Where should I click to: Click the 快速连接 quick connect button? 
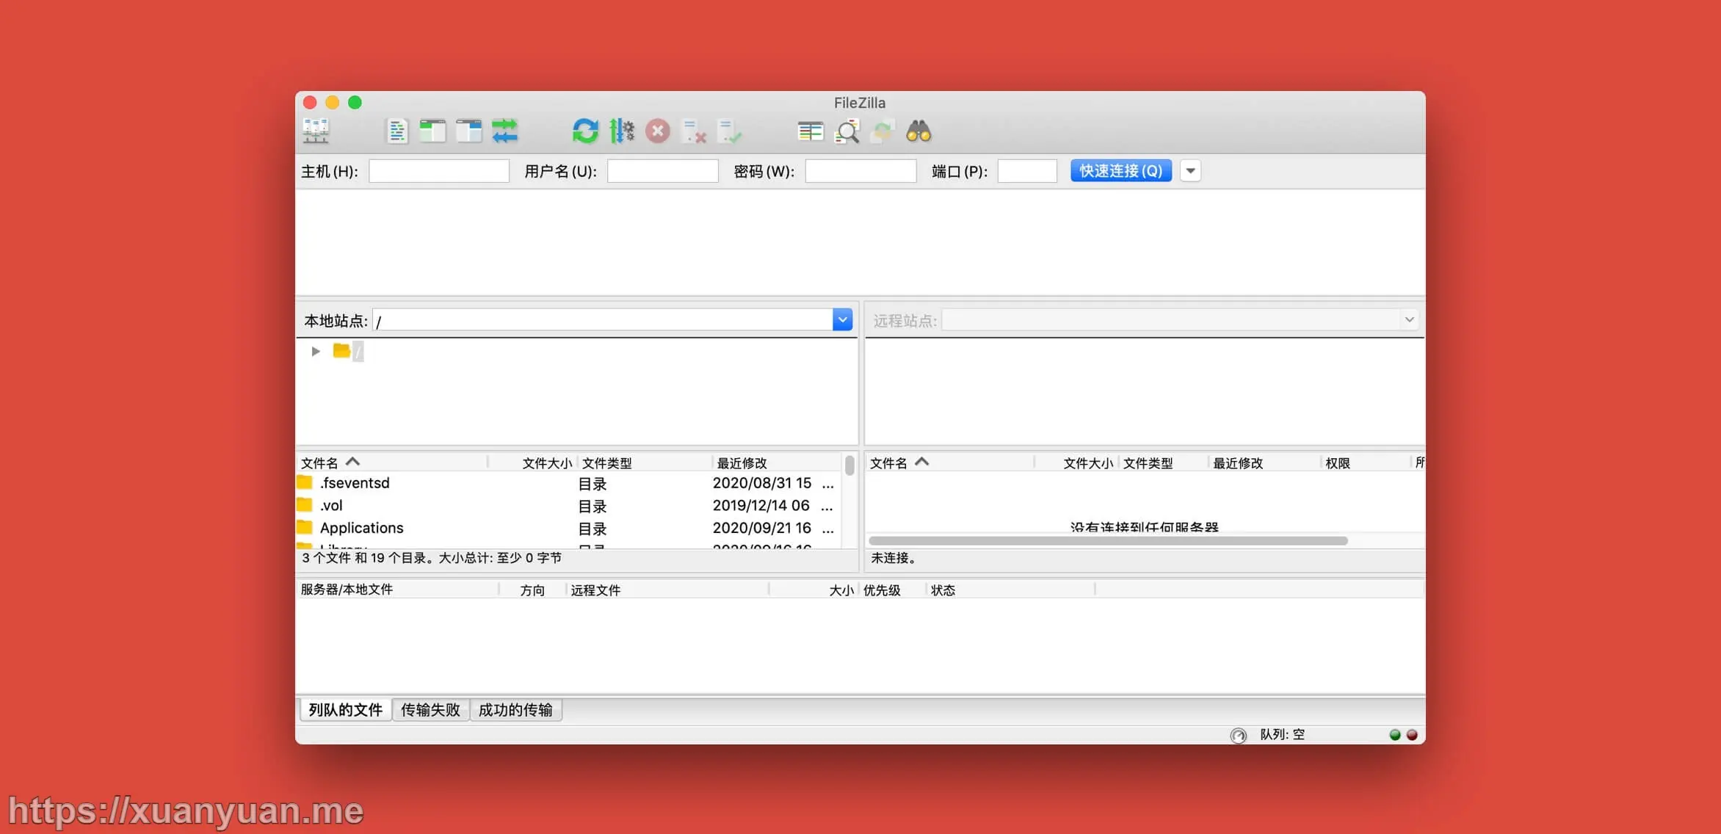tap(1120, 171)
